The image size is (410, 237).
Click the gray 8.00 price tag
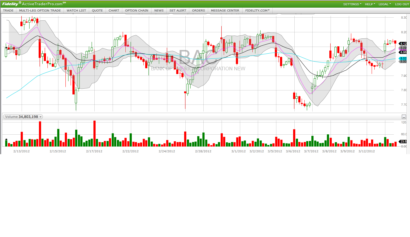(x=403, y=62)
